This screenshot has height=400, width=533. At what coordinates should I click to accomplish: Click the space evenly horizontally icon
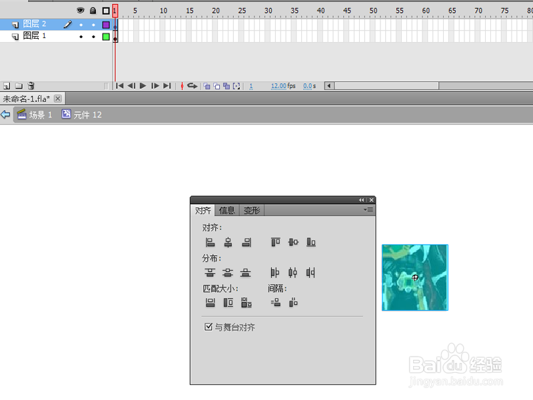pyautogui.click(x=293, y=303)
